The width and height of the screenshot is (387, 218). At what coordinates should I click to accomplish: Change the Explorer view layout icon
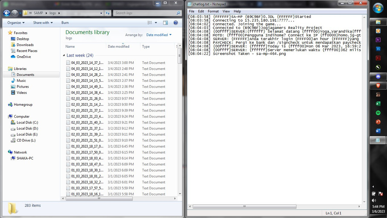[150, 23]
